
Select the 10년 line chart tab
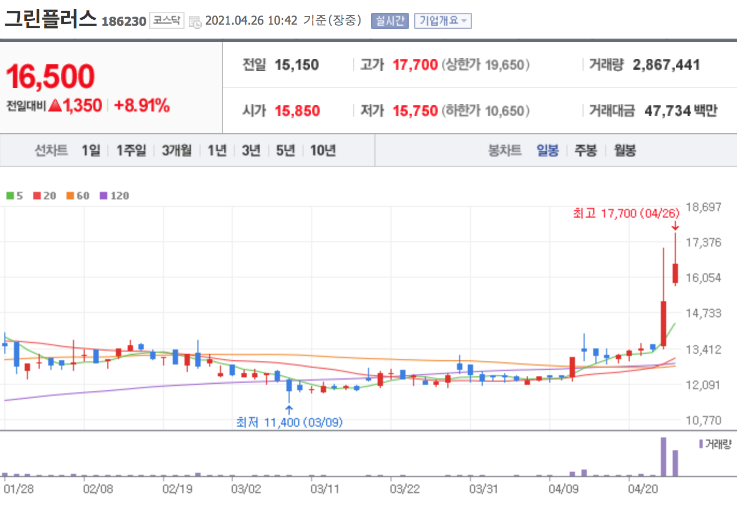323,151
